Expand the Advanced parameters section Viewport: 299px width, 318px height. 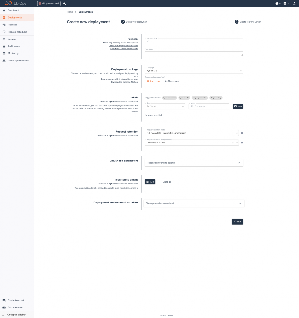tap(194, 162)
